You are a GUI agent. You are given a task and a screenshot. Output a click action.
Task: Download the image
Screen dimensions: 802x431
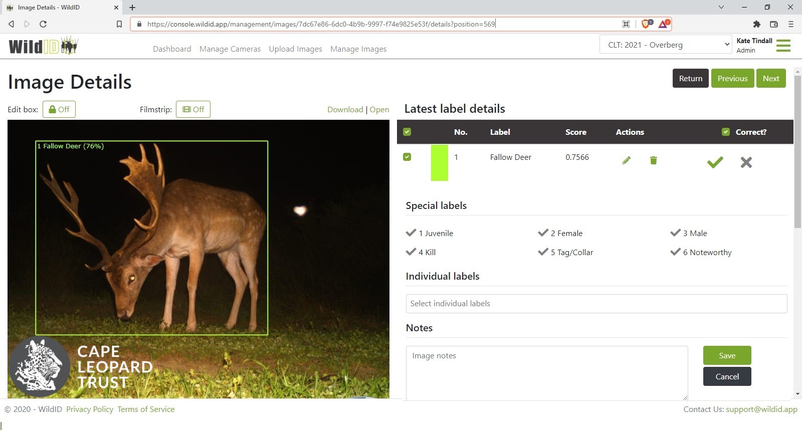pyautogui.click(x=345, y=109)
